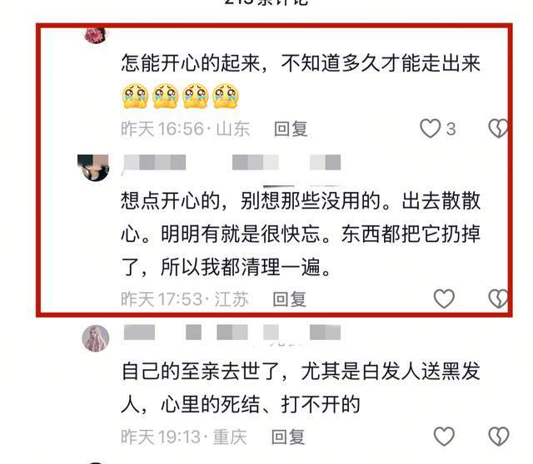Select comment text starting with 自己的至亲去世了
Viewport: 533px width, 464px height.
coord(301,387)
